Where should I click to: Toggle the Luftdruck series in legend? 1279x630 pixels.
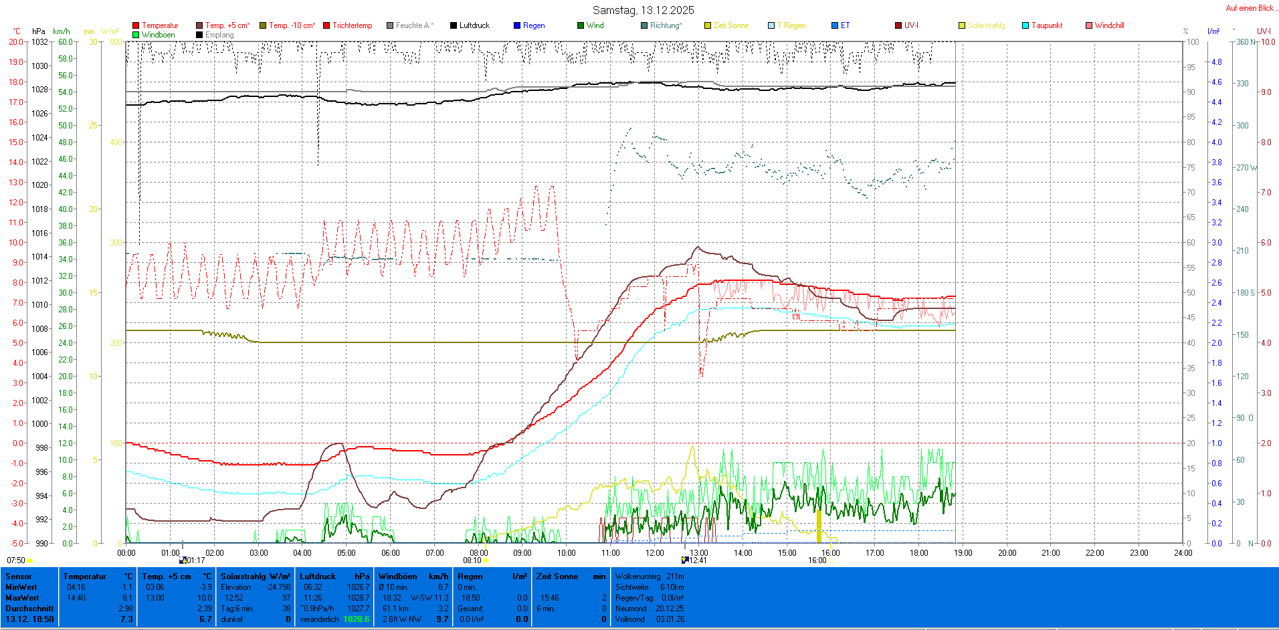coord(474,25)
